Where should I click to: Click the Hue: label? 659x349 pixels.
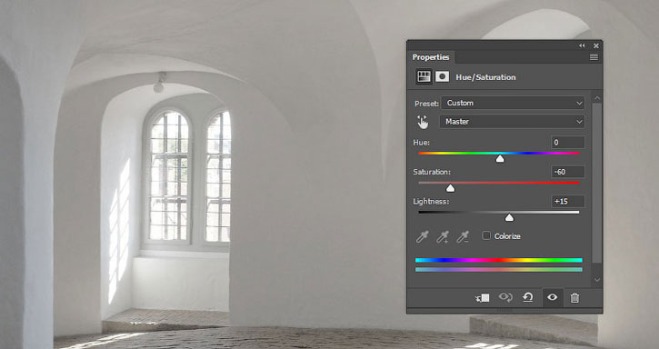point(422,143)
